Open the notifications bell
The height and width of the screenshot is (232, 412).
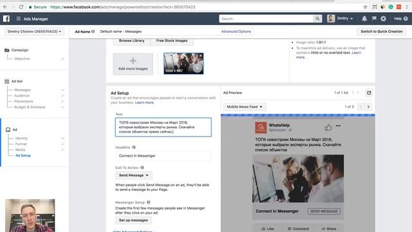coord(364,19)
